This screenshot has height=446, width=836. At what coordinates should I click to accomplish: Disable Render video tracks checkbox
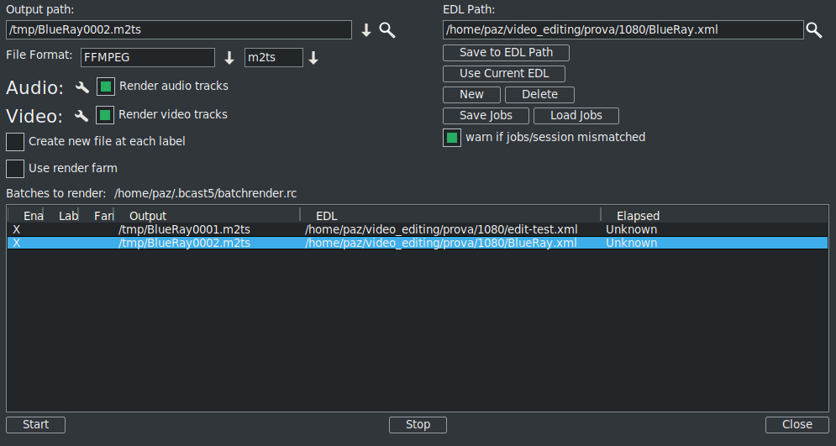click(105, 115)
